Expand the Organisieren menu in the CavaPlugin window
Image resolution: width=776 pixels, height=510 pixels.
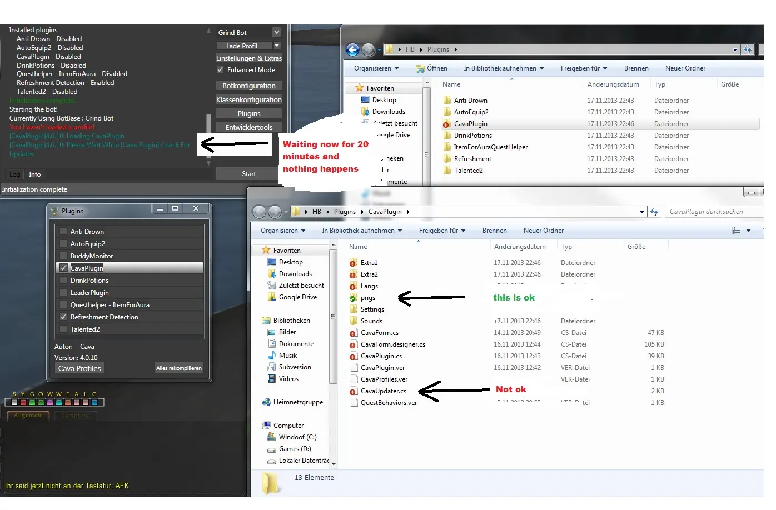tap(283, 231)
